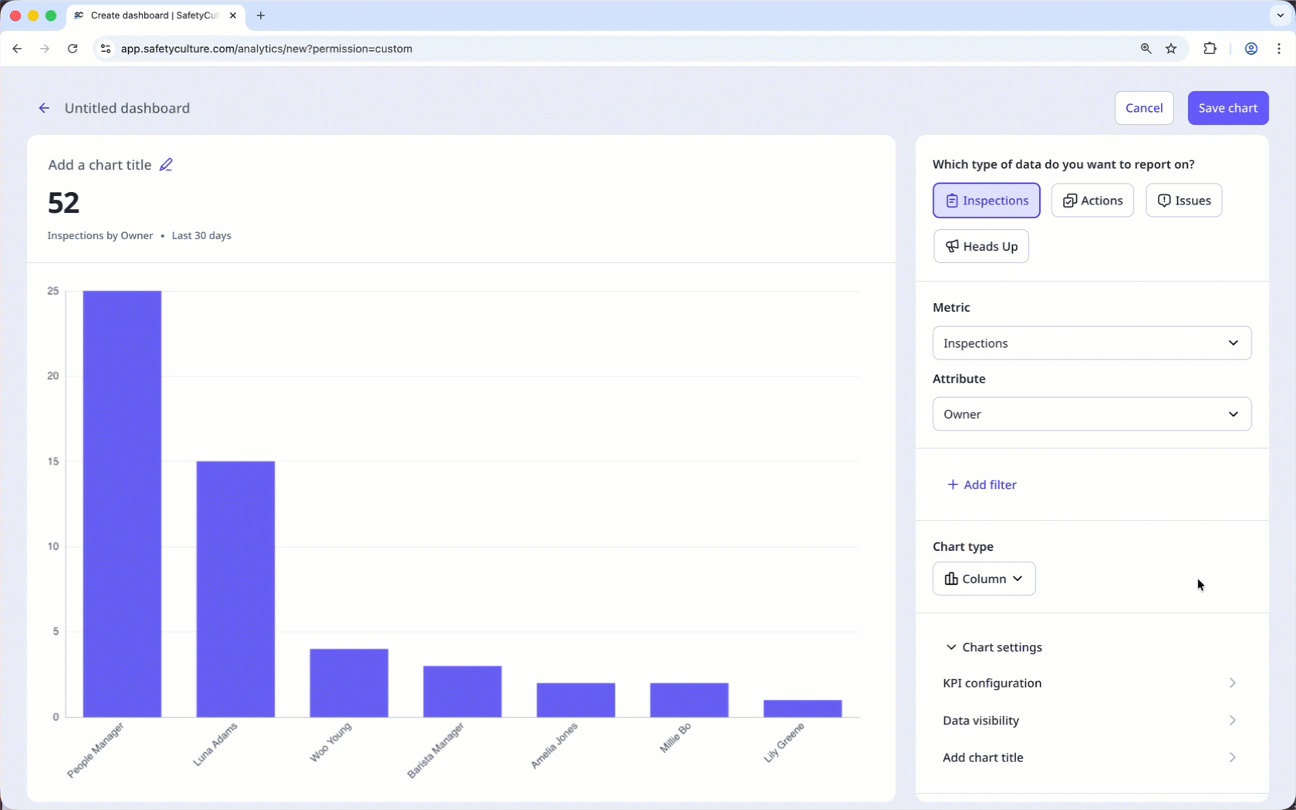The height and width of the screenshot is (810, 1296).
Task: Click the Lily Greene axis label
Action: [784, 743]
